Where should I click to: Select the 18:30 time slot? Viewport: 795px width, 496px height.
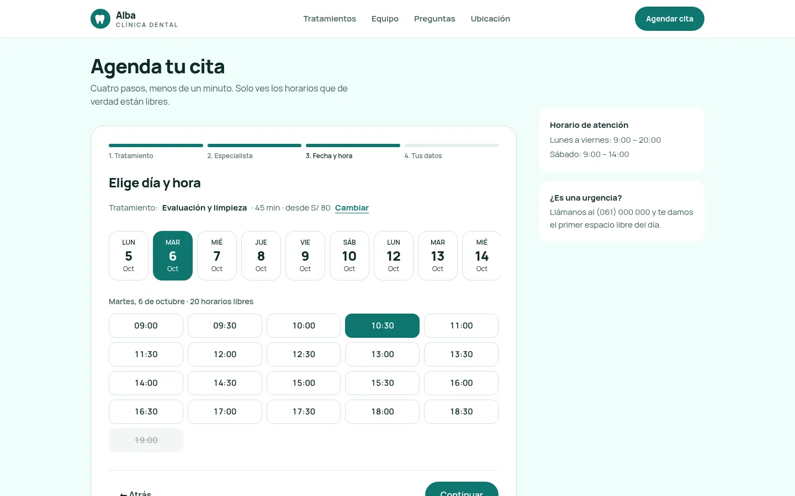click(461, 412)
